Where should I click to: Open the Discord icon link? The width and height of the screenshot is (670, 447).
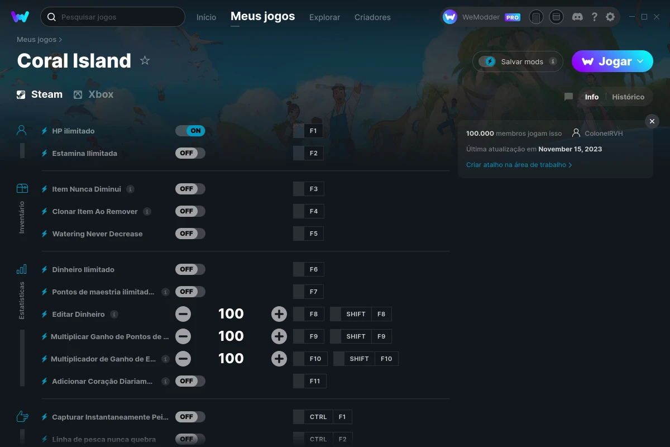point(578,17)
